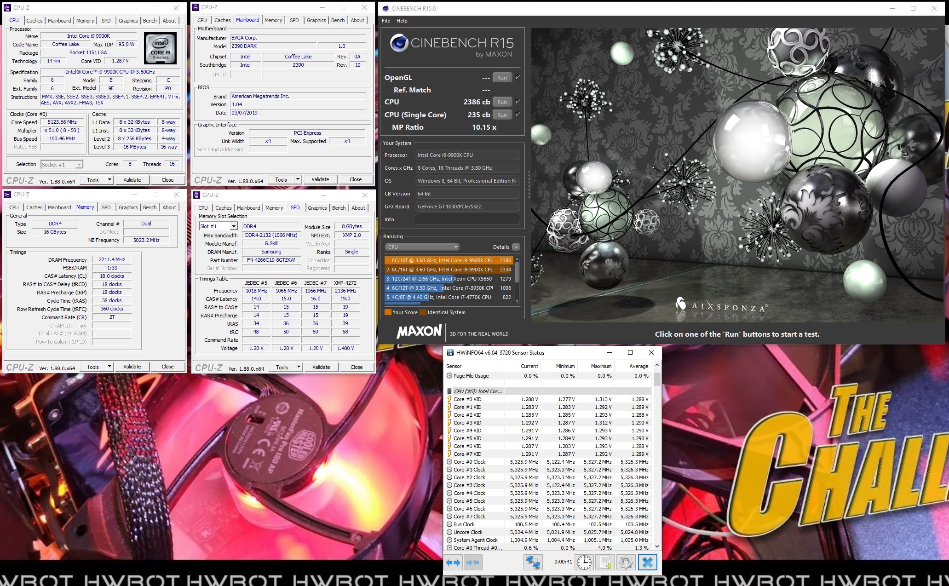Image resolution: width=949 pixels, height=586 pixels.
Task: Run the CPU (Single Core) benchmark
Action: 502,115
